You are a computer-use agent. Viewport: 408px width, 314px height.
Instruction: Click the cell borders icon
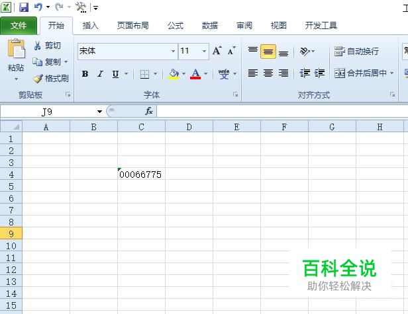[144, 74]
